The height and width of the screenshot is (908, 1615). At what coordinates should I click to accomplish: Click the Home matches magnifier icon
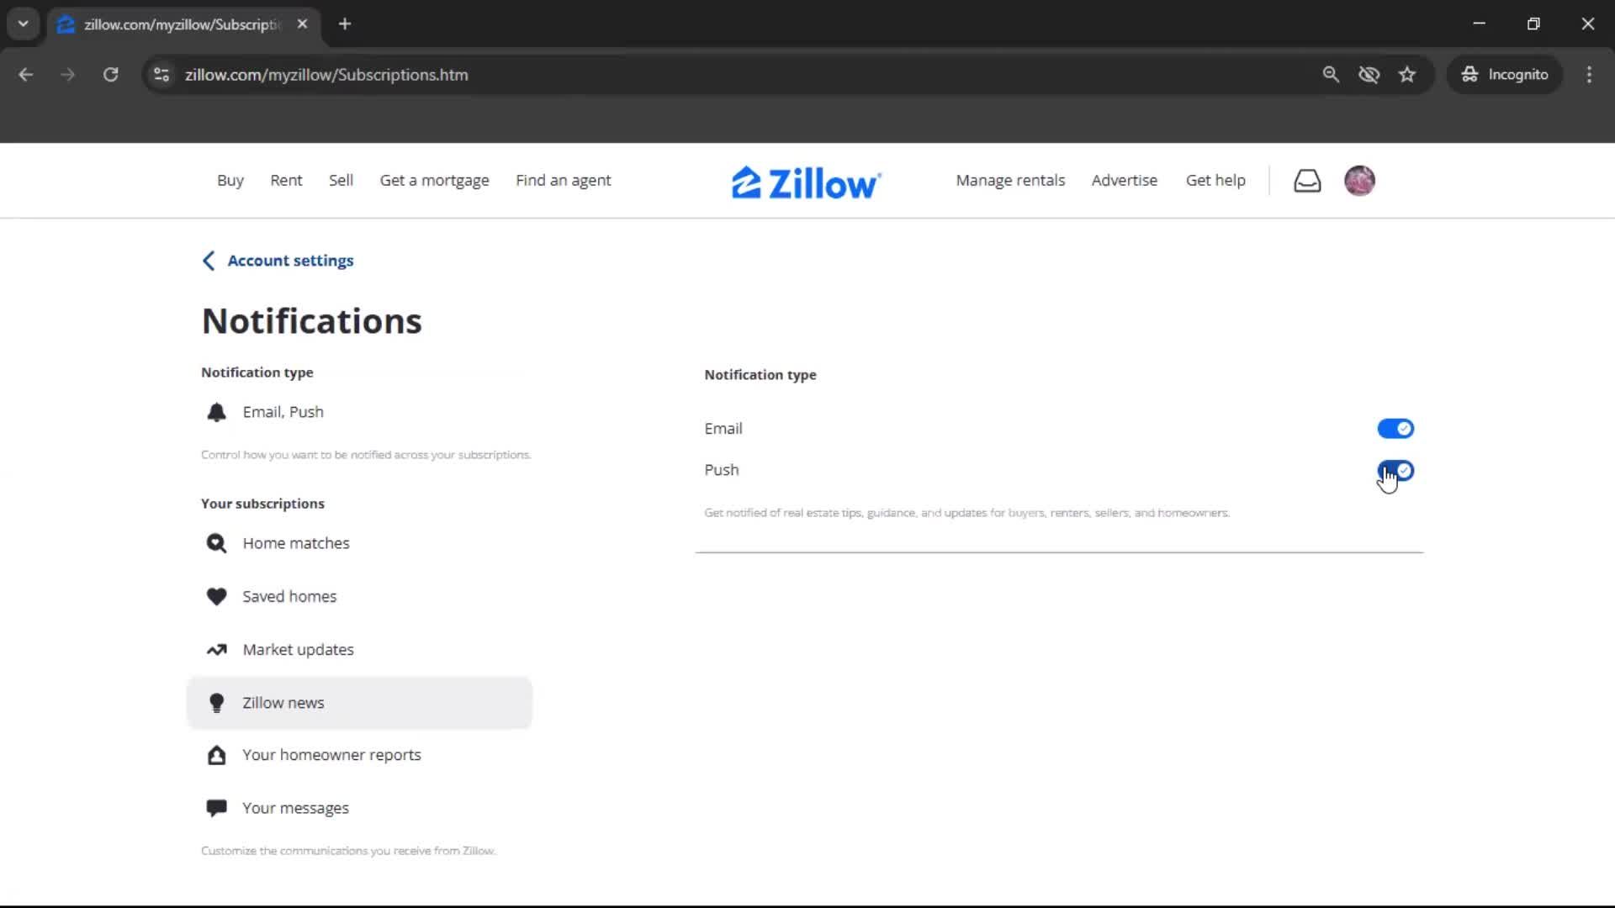click(x=216, y=543)
